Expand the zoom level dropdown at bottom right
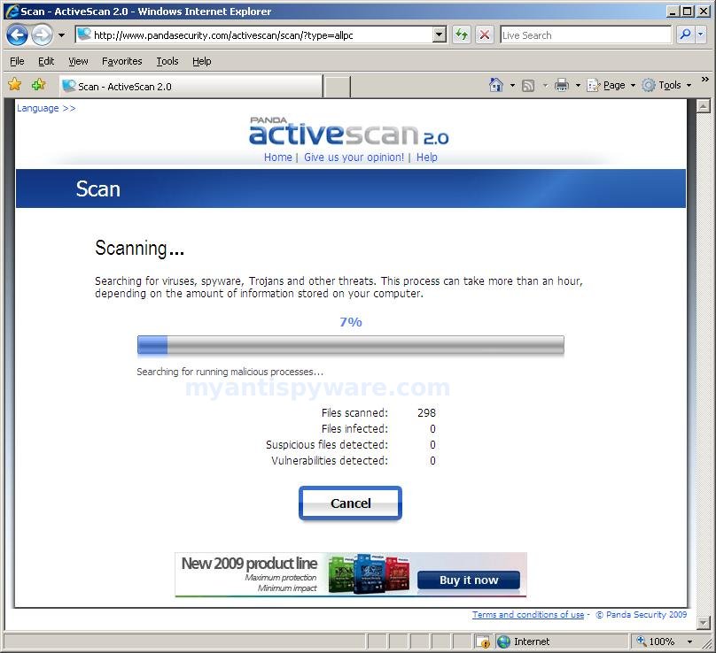 pos(689,641)
